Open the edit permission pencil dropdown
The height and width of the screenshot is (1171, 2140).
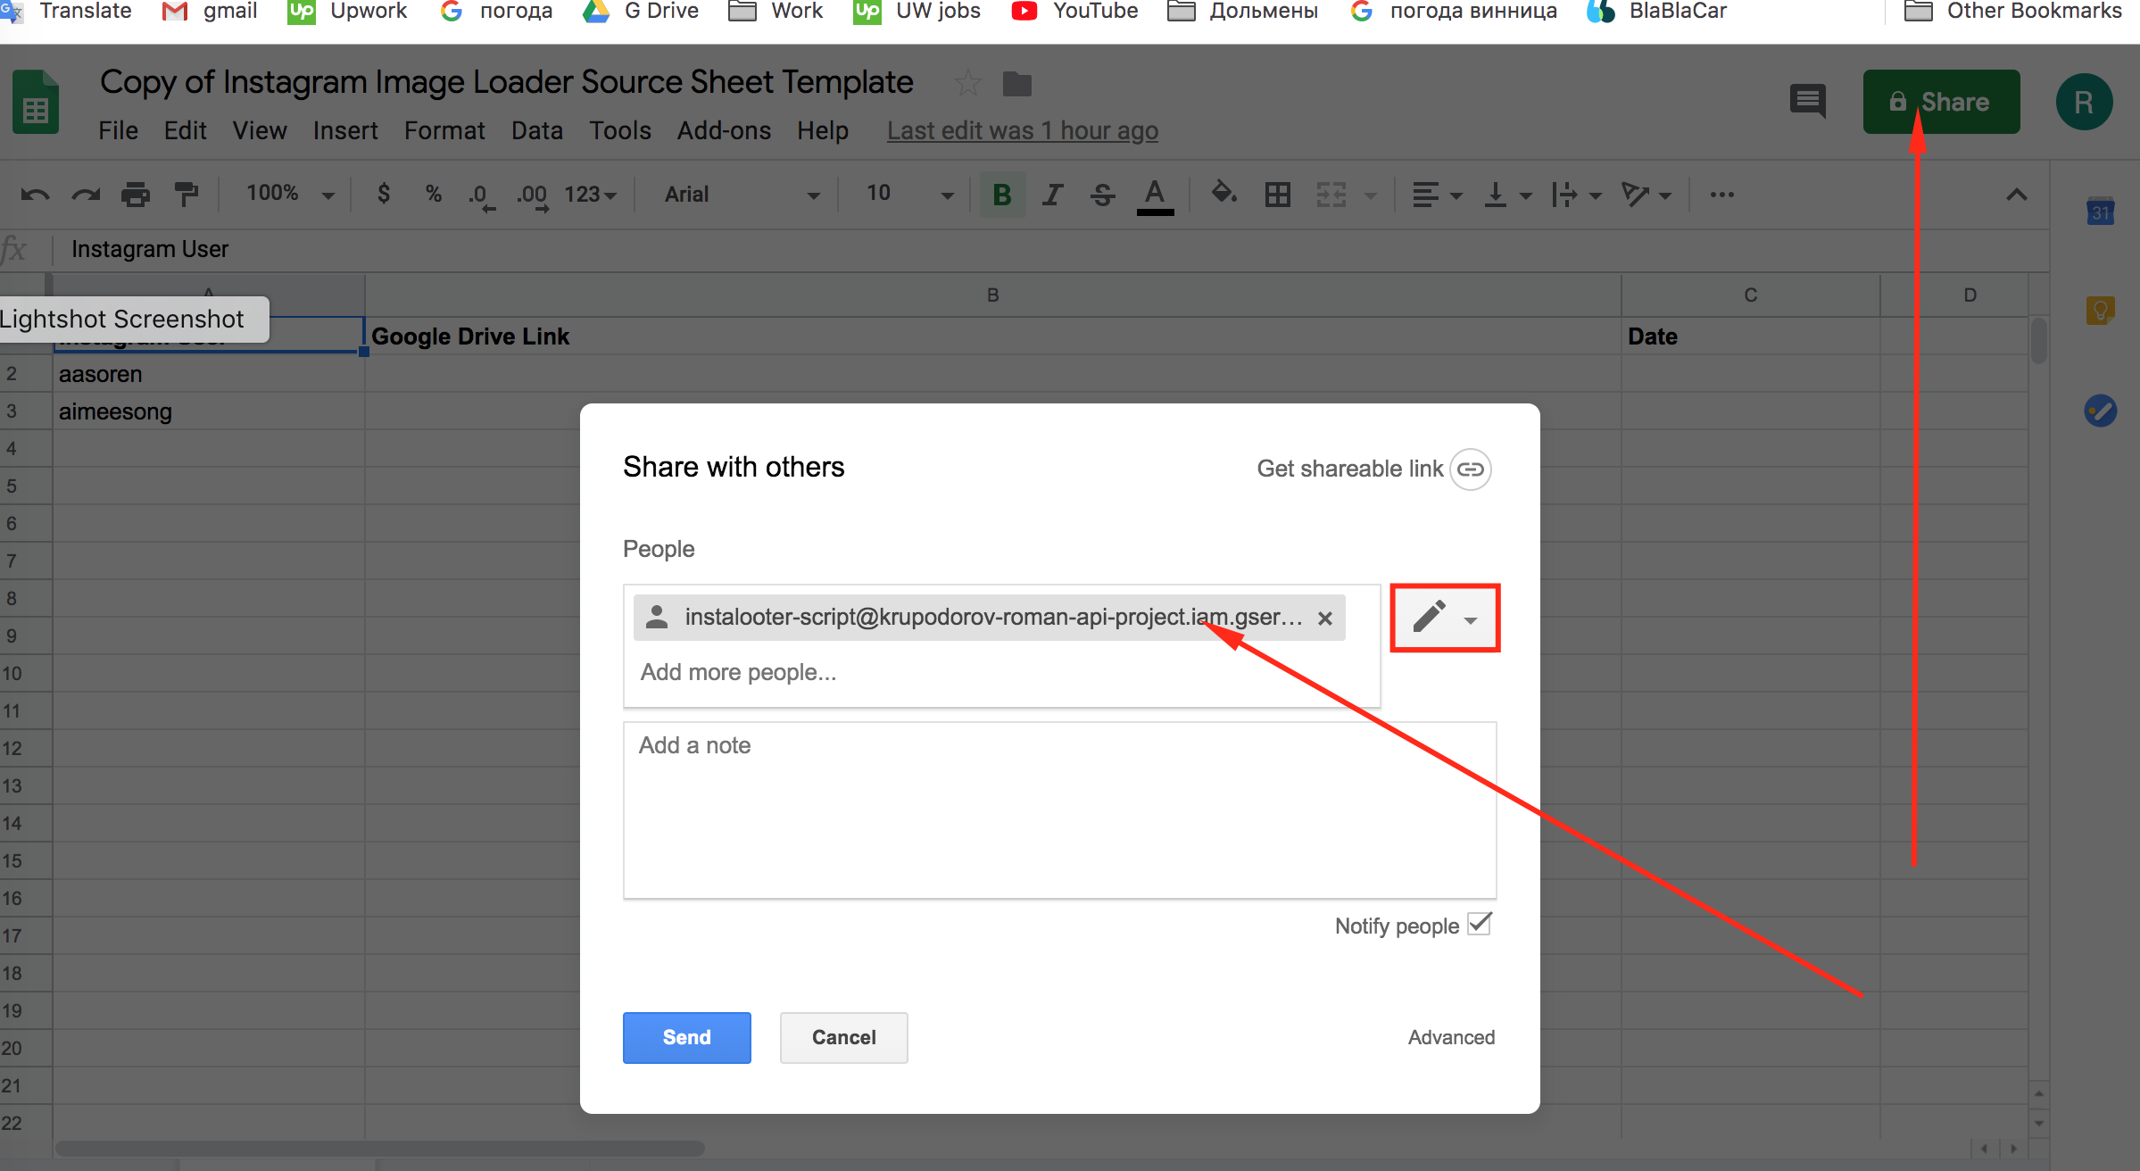tap(1445, 618)
